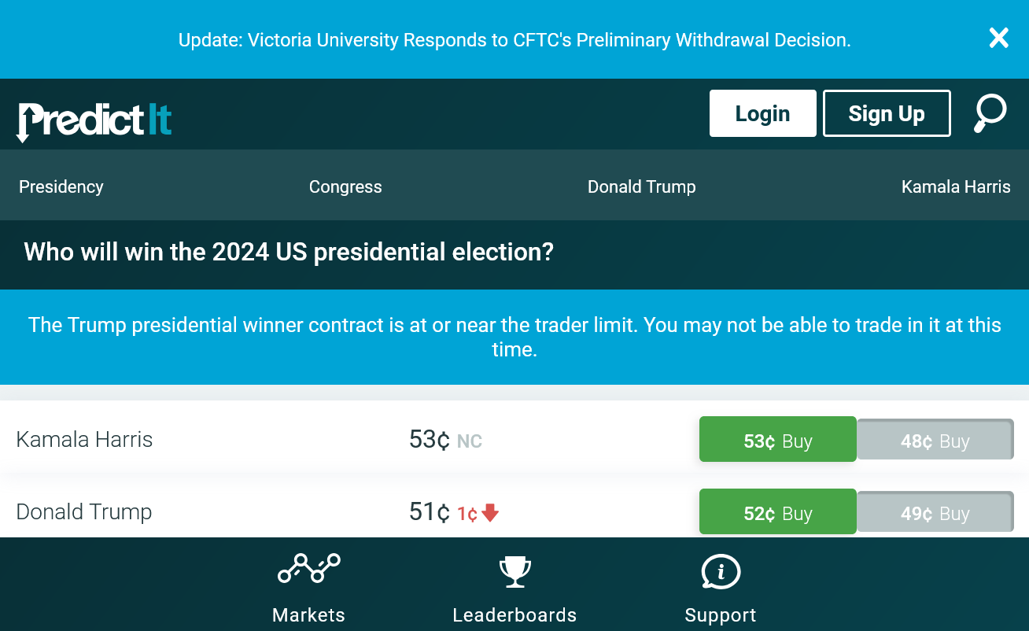Open search with the magnifying glass icon
Viewport: 1029px width, 631px height.
990,113
